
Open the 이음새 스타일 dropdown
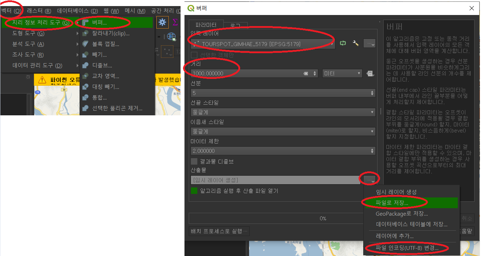[x=283, y=131]
